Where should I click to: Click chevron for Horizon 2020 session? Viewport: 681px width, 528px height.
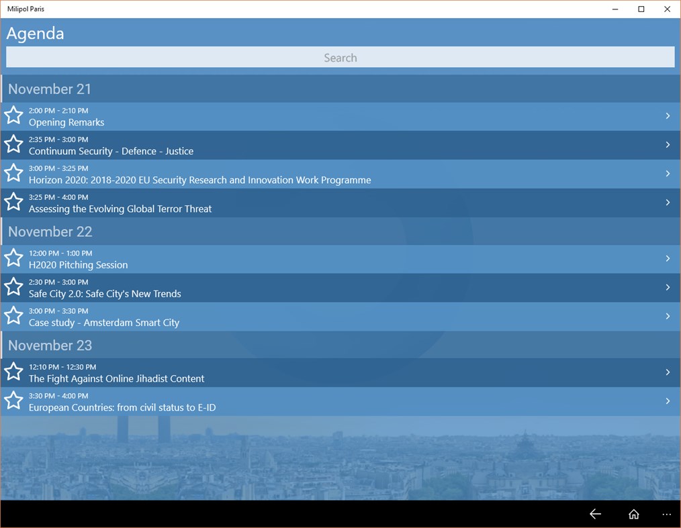point(668,174)
